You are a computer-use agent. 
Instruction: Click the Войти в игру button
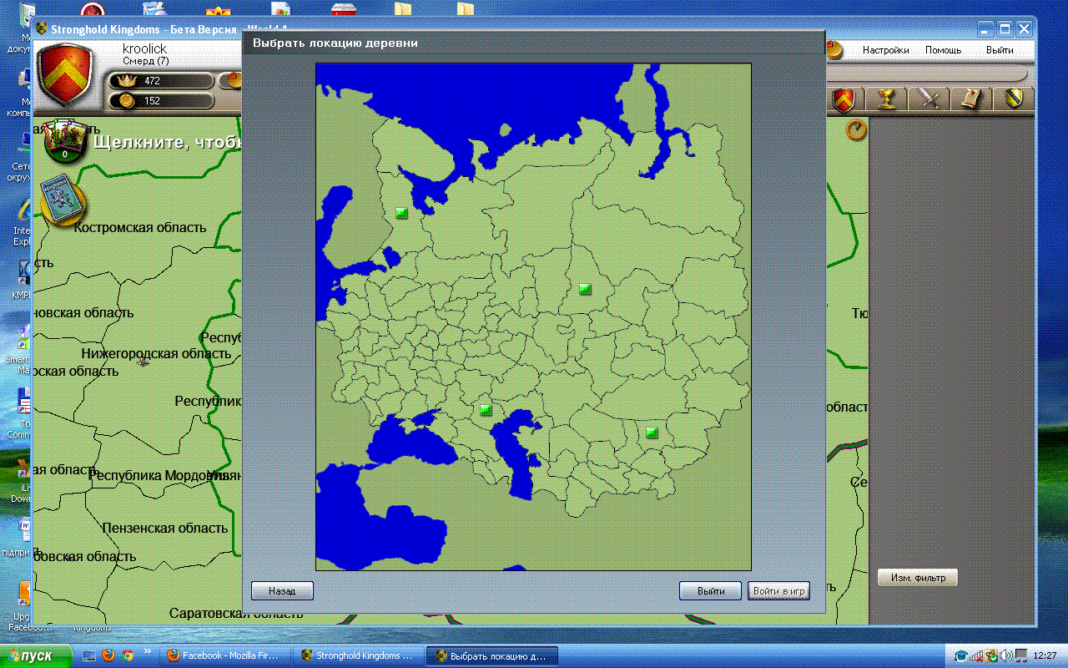(x=778, y=590)
